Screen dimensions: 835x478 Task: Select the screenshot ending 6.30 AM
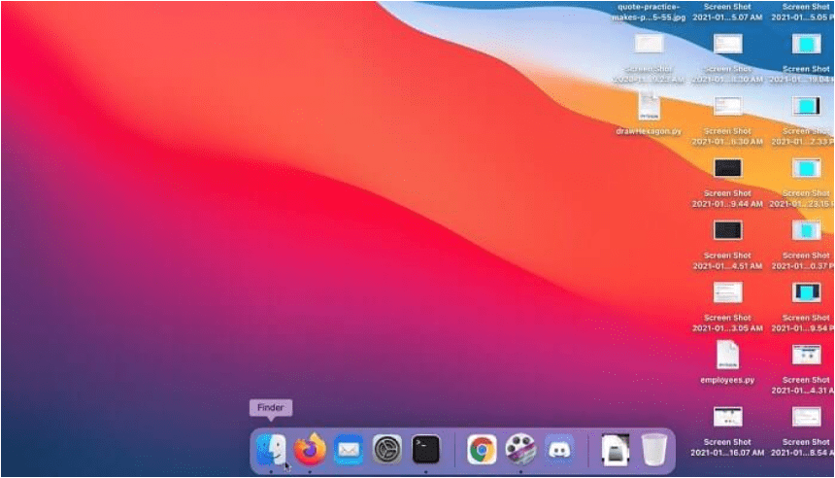coord(727,106)
